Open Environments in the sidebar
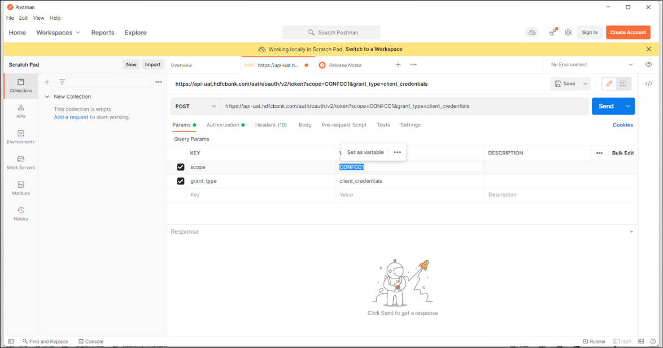Viewport: 663px width, 348px height. click(21, 137)
